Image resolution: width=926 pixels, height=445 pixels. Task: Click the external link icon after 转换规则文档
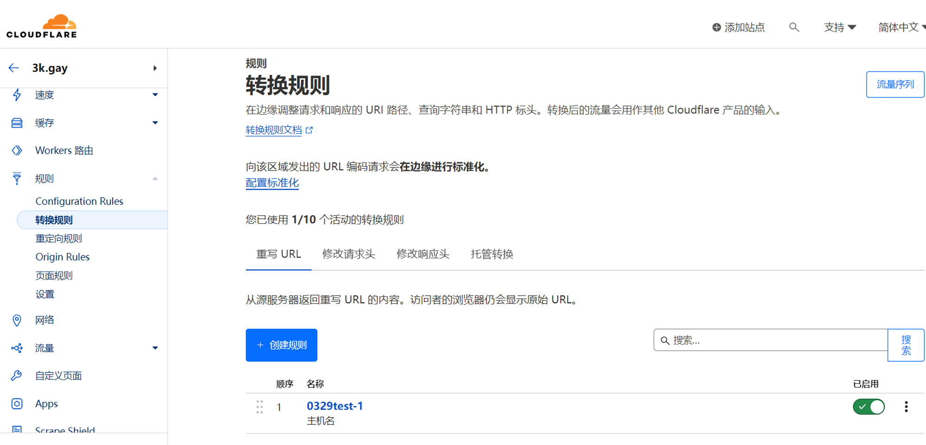pos(309,130)
